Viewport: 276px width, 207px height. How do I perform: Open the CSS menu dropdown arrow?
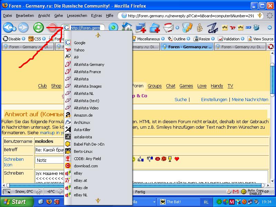click(44, 39)
